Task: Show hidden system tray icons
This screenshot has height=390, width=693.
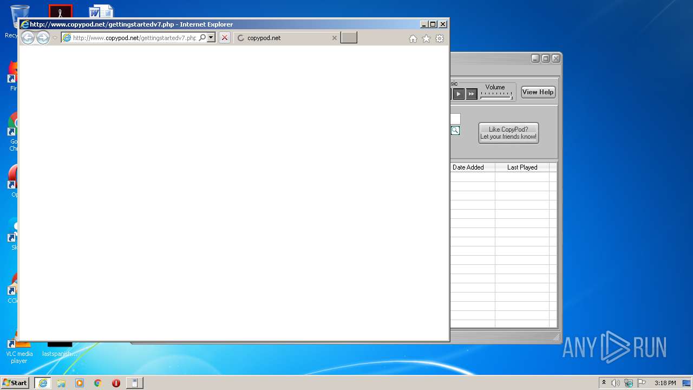Action: [x=604, y=383]
